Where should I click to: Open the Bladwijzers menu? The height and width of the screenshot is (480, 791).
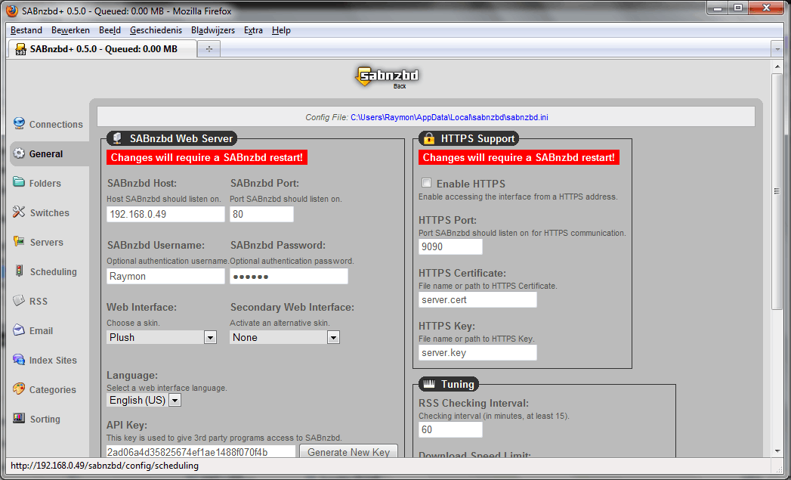tap(213, 30)
